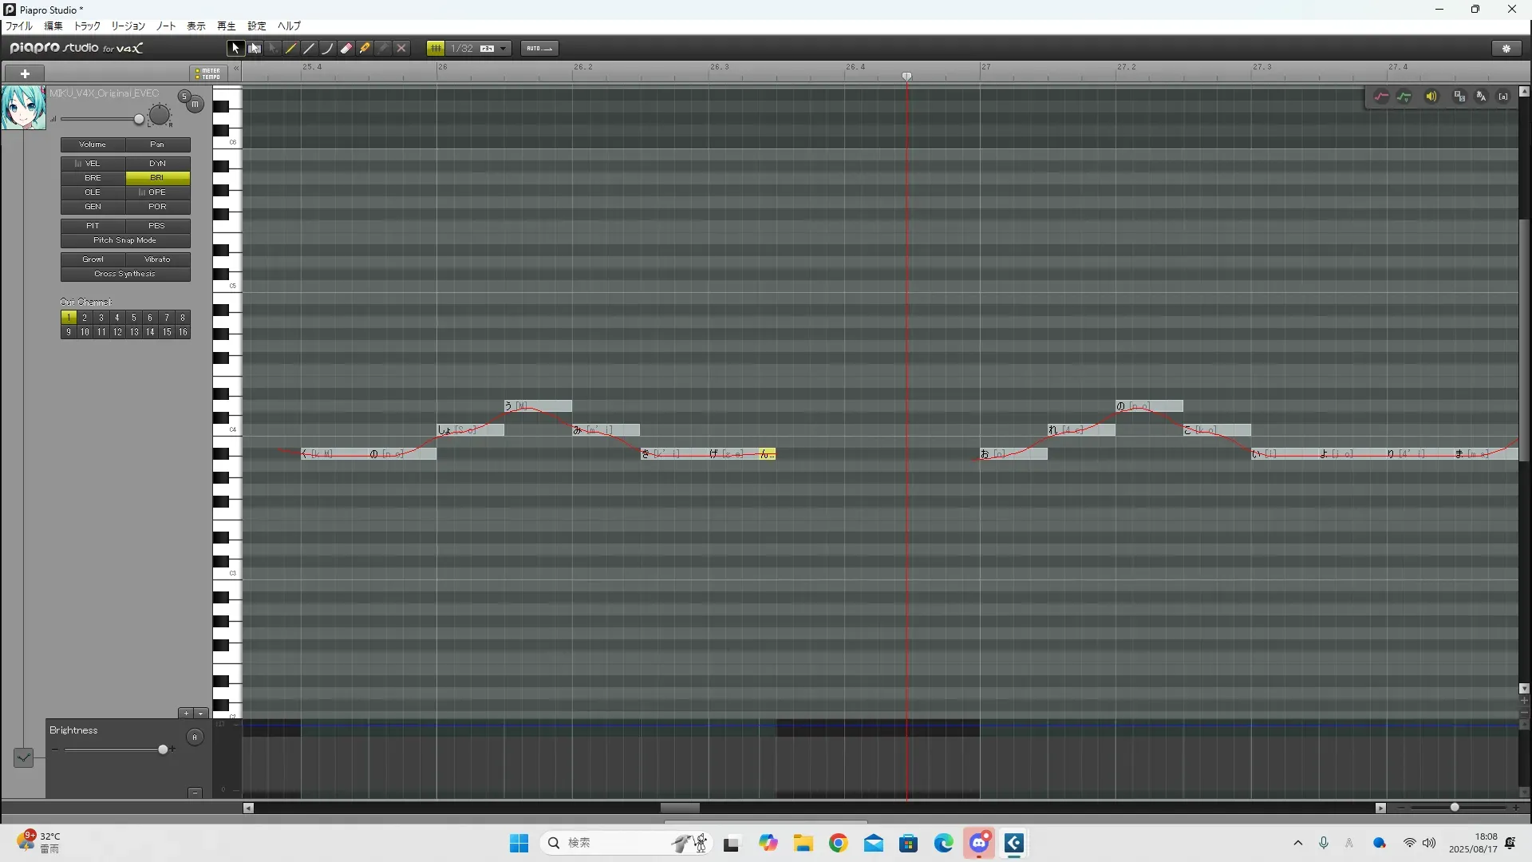
Task: Click the lyric language あA icon
Action: 1481,97
